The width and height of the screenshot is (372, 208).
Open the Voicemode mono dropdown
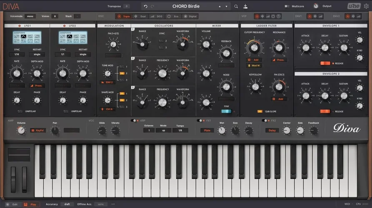point(30,16)
